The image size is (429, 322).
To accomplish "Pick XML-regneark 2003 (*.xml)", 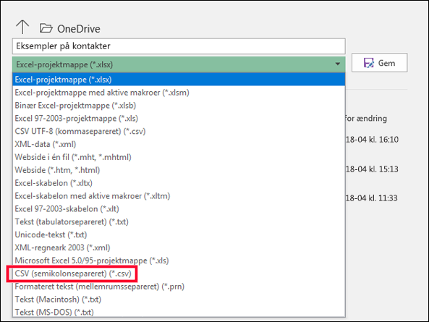I will click(x=179, y=247).
